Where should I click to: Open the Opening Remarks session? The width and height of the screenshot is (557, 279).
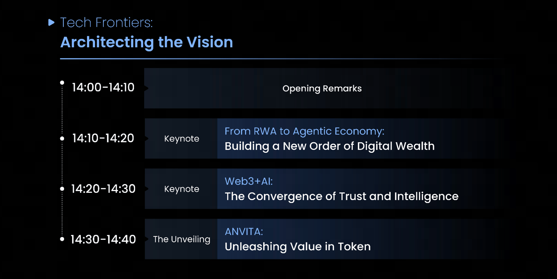pyautogui.click(x=322, y=88)
